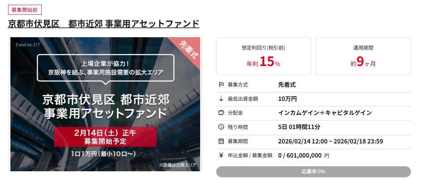Click the 上場企業が協力 callout box

coord(106,68)
